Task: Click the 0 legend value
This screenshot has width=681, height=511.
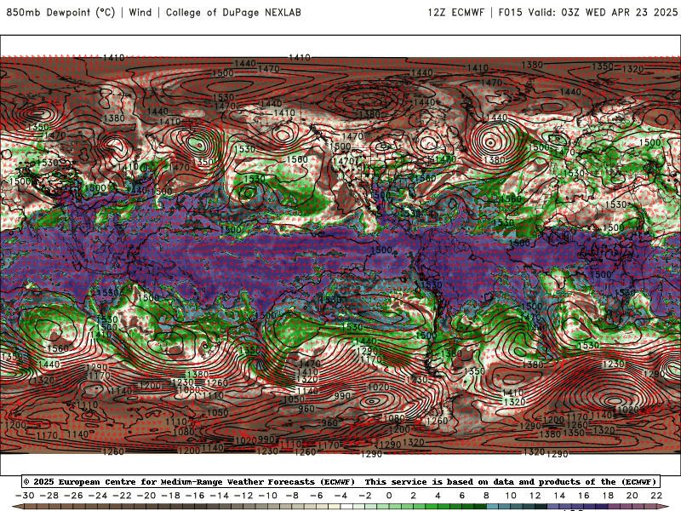Action: click(x=389, y=496)
